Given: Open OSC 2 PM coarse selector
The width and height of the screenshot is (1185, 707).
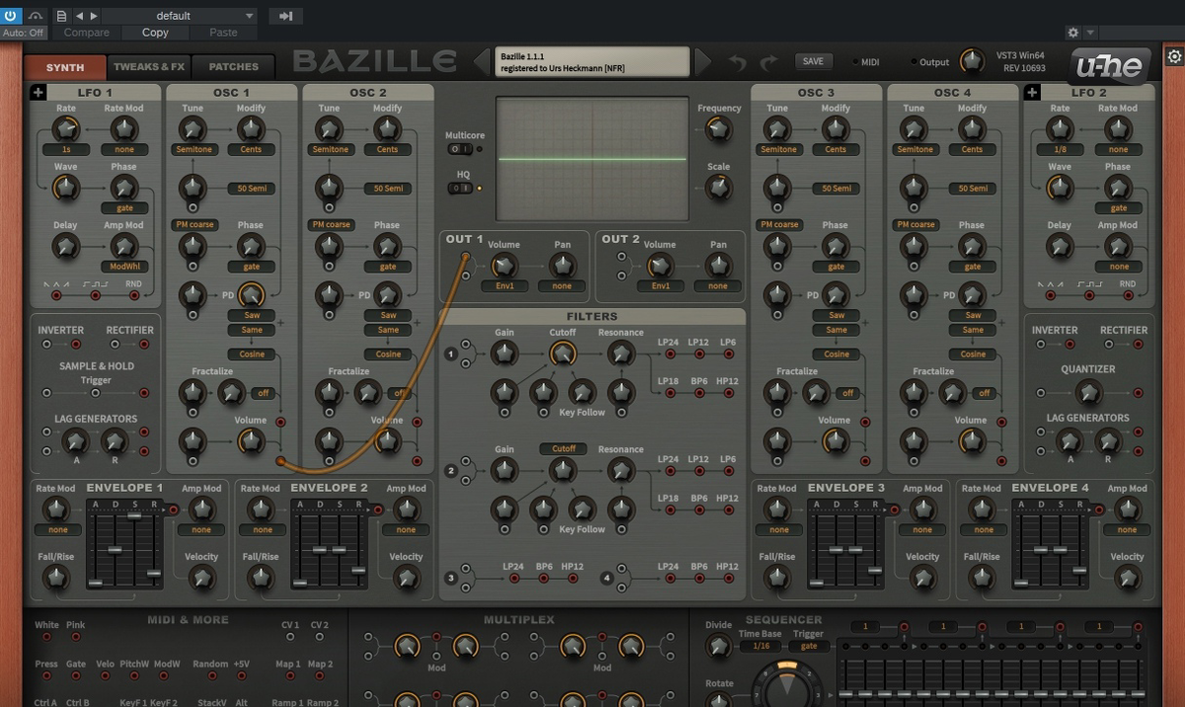Looking at the screenshot, I should coord(331,224).
